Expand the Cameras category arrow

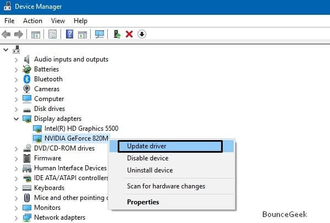tap(16, 90)
